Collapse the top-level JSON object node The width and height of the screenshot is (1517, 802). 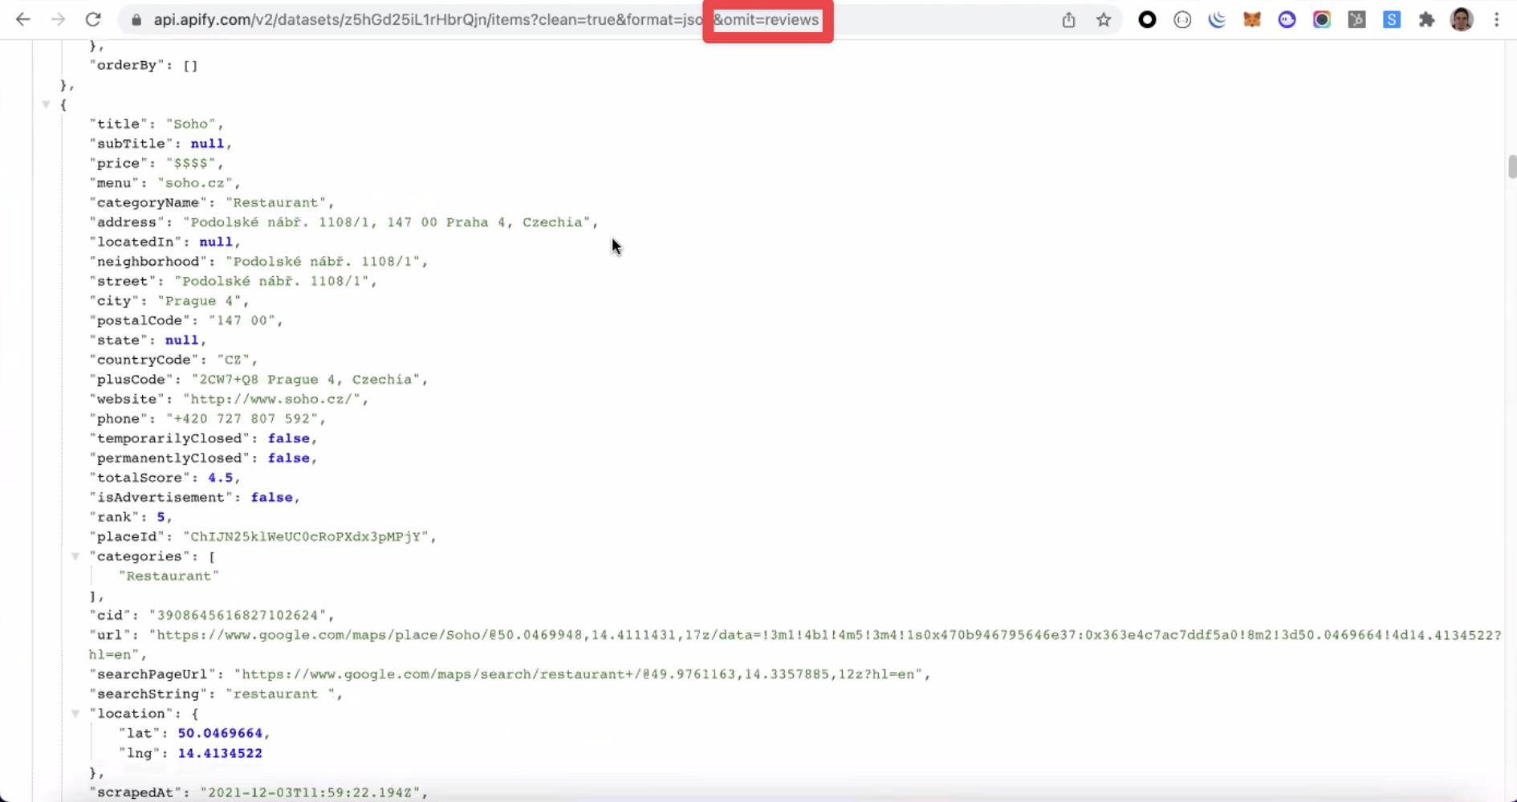click(46, 104)
